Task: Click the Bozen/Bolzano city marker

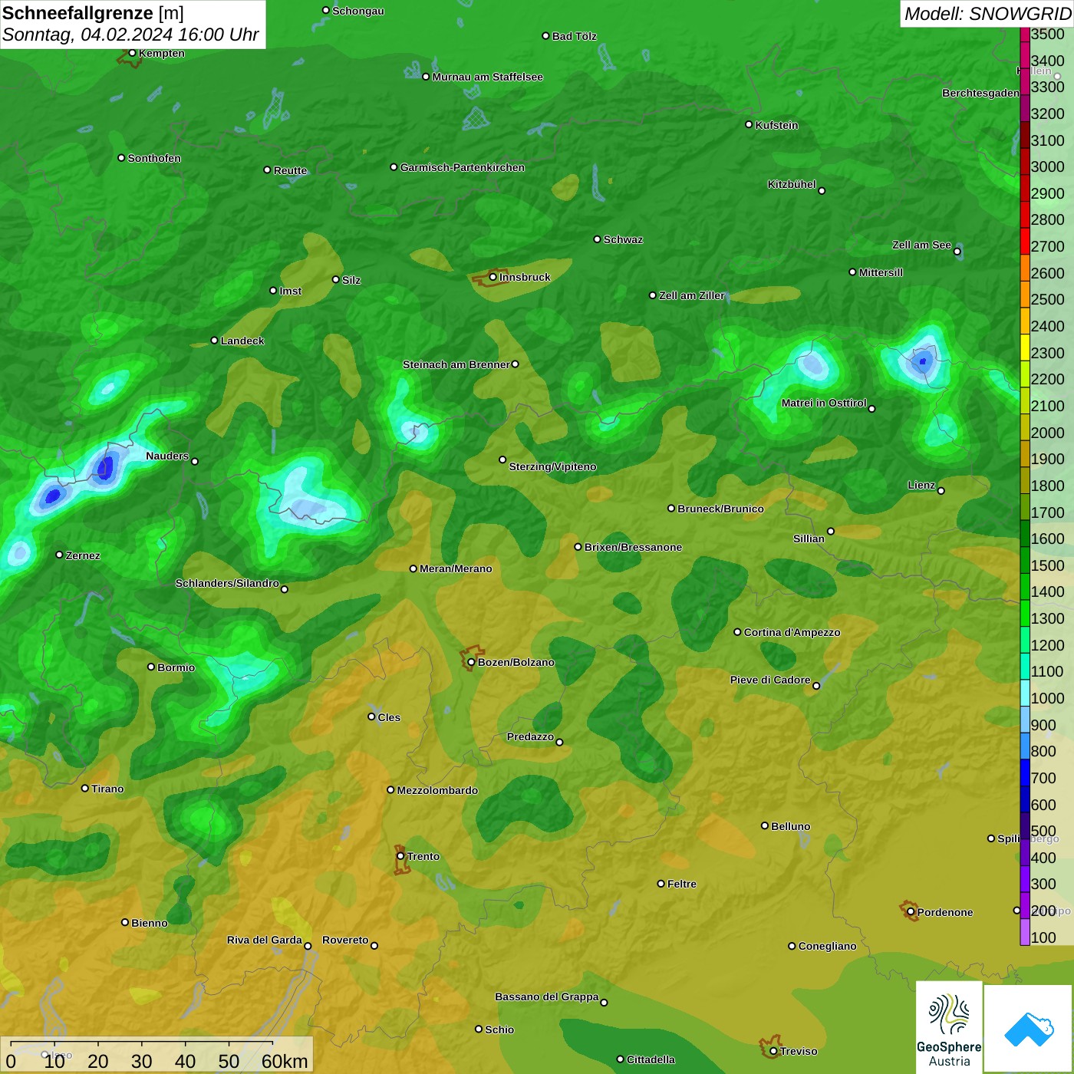Action: (x=471, y=662)
